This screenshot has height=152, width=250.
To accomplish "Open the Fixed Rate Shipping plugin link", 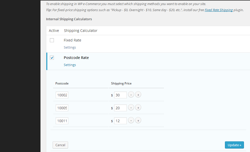I will coord(219,10).
